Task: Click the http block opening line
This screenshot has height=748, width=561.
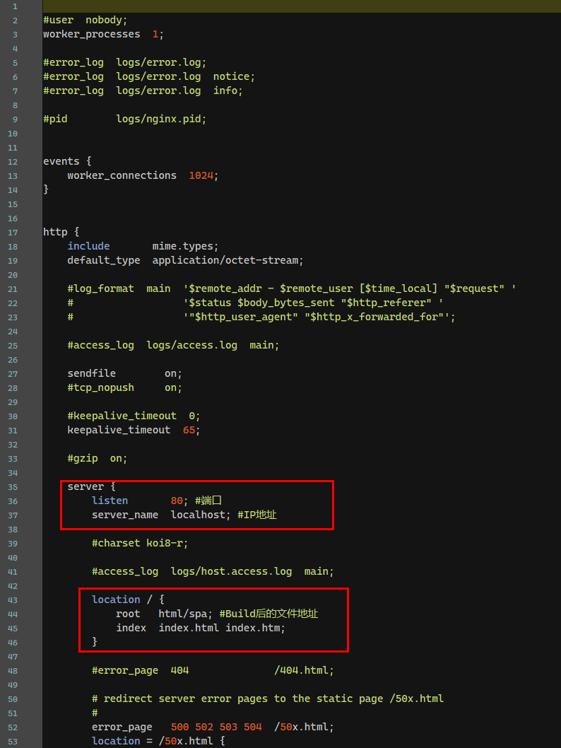Action: (58, 232)
